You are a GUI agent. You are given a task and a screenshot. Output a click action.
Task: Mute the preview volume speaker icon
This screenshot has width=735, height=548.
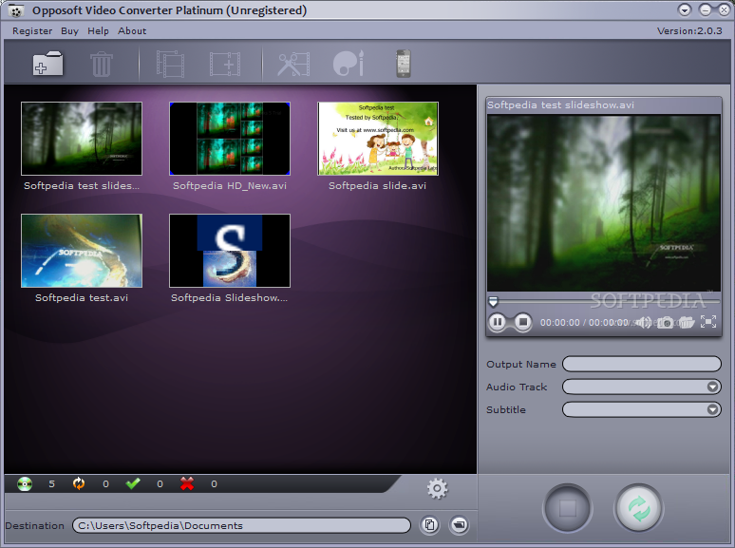644,323
